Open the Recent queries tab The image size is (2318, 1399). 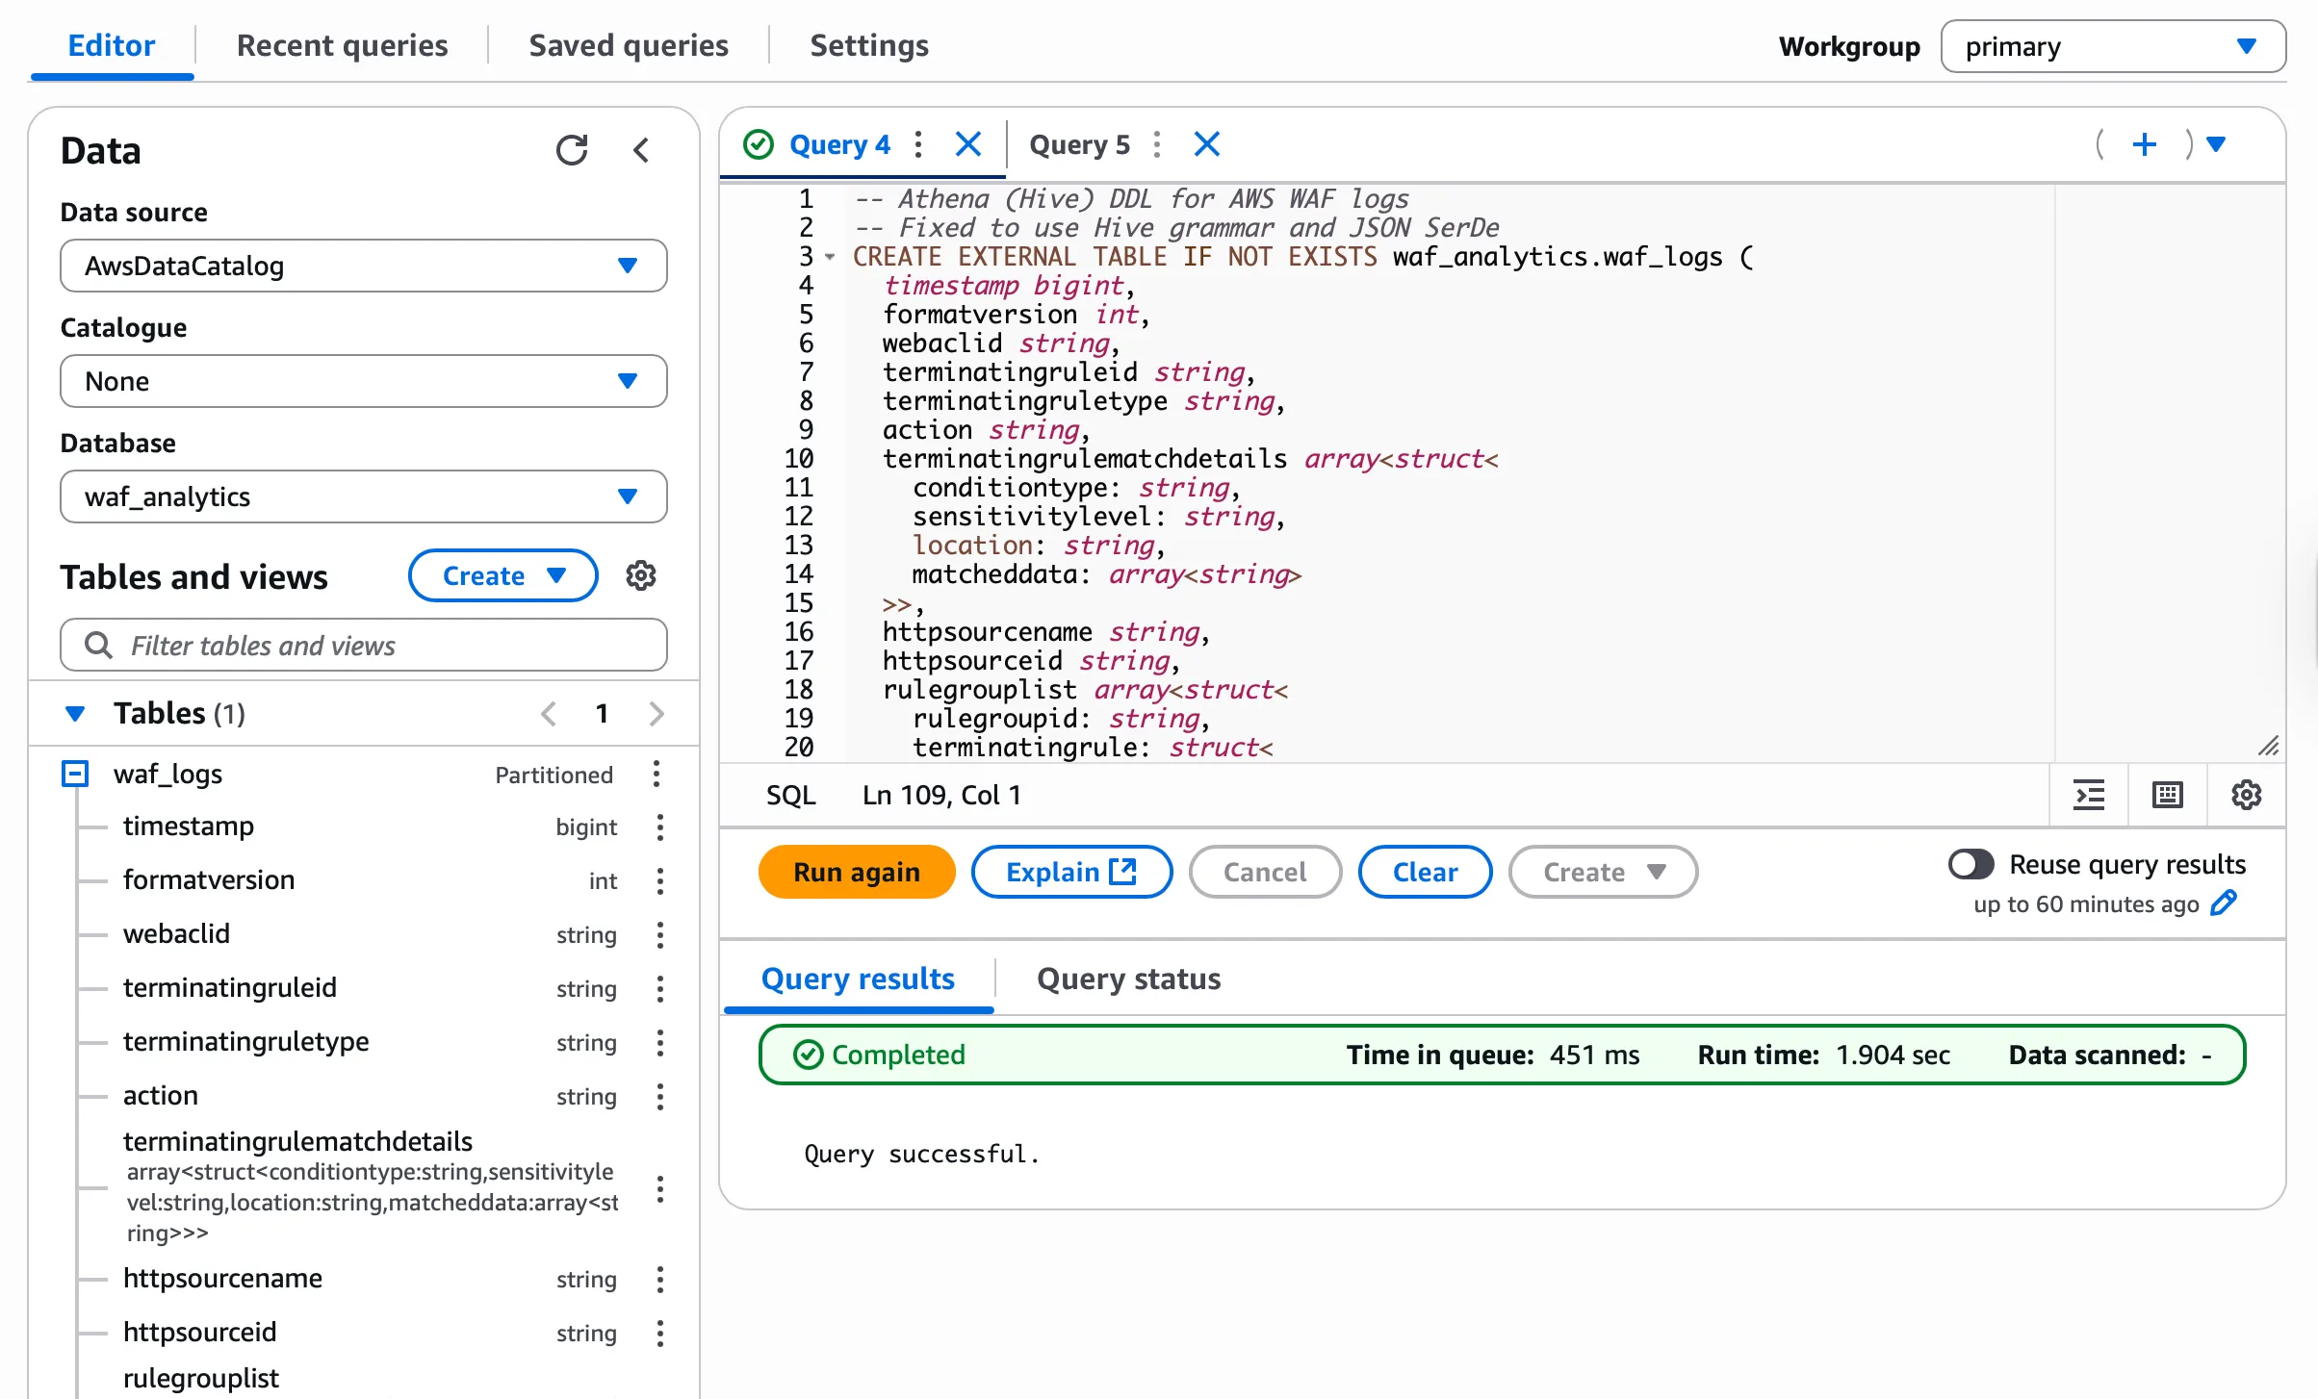click(x=342, y=45)
